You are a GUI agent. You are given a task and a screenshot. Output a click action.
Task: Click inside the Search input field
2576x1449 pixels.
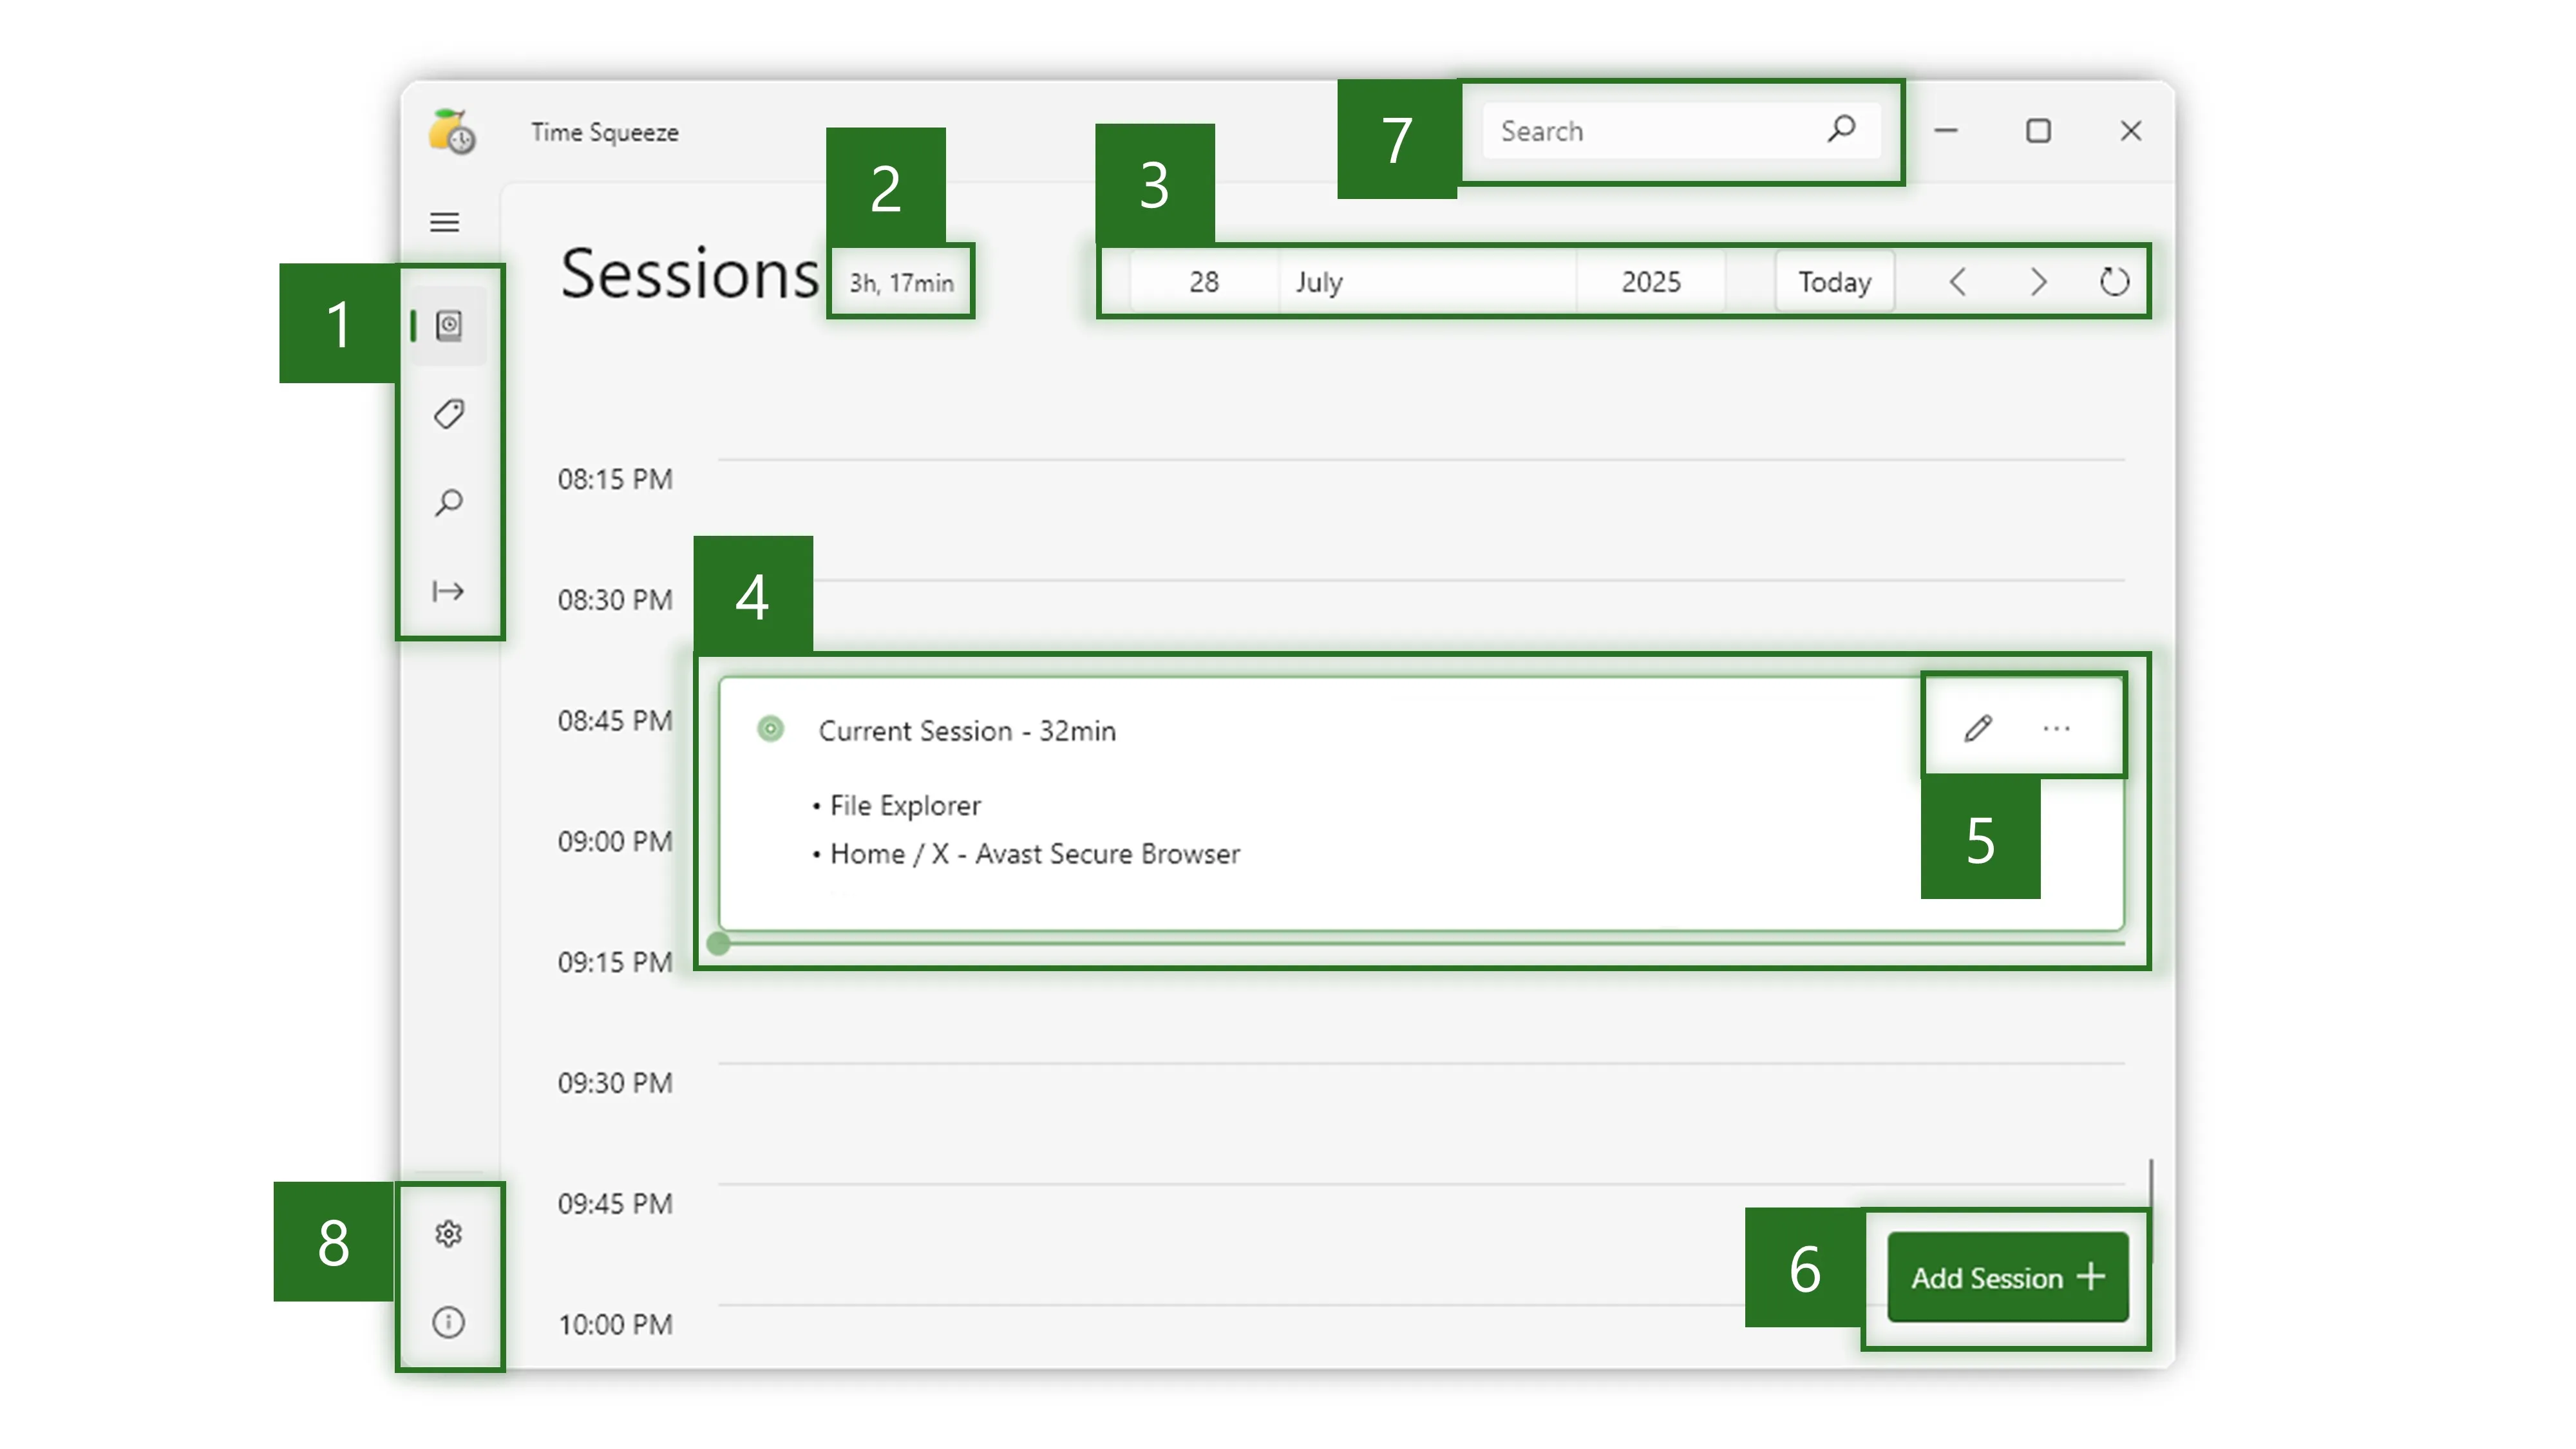pyautogui.click(x=1620, y=130)
